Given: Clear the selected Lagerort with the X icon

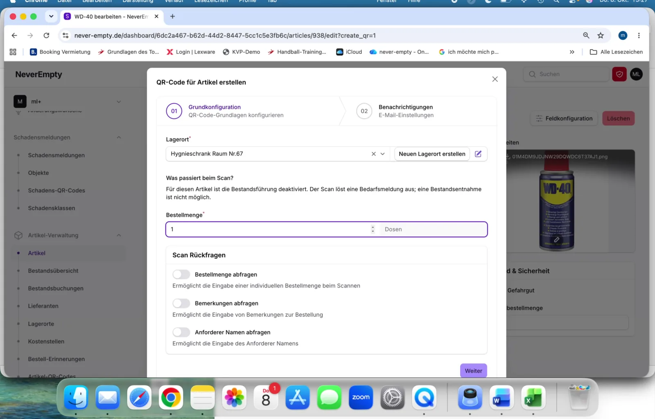Looking at the screenshot, I should (373, 154).
